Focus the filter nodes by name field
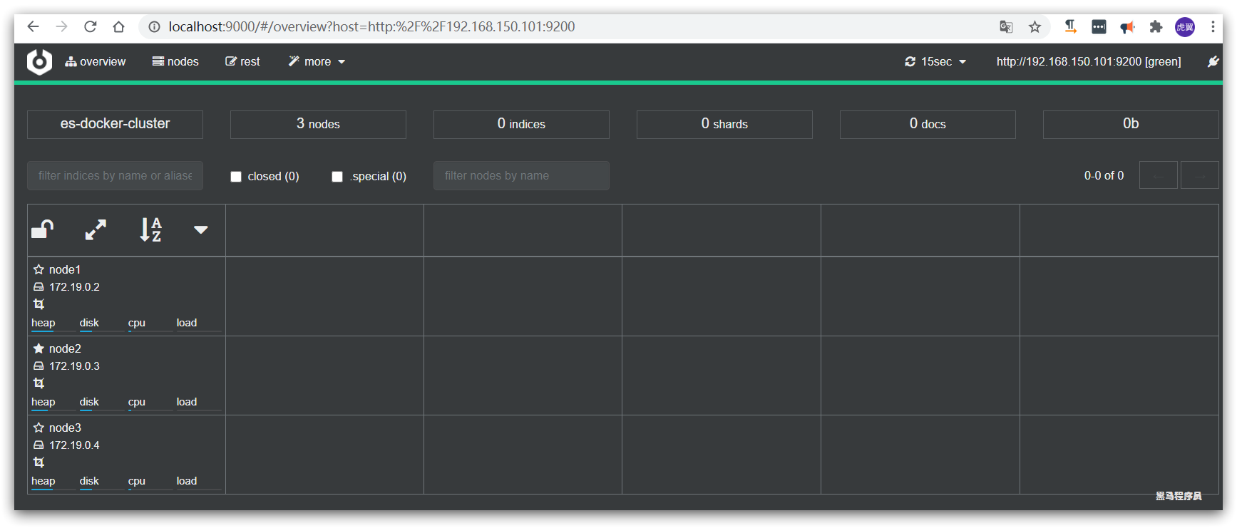This screenshot has height=528, width=1237. tap(521, 176)
